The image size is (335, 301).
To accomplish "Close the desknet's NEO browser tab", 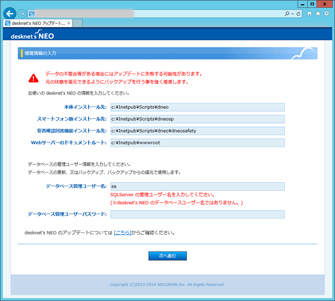I will click(x=68, y=23).
